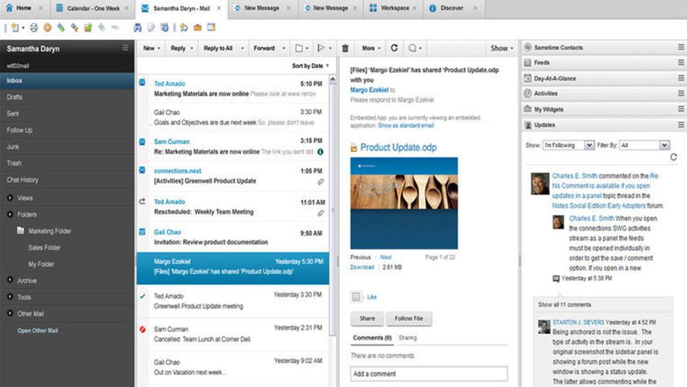
Task: Click attachment paperclip on Greenwell Product Update email
Action: pos(321,181)
